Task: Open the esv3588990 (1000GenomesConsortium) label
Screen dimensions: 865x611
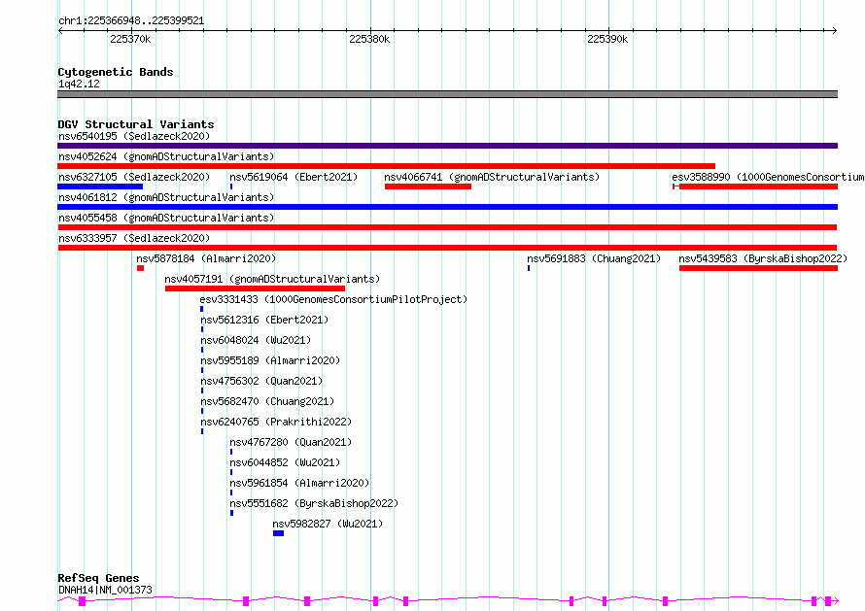Action: (768, 177)
